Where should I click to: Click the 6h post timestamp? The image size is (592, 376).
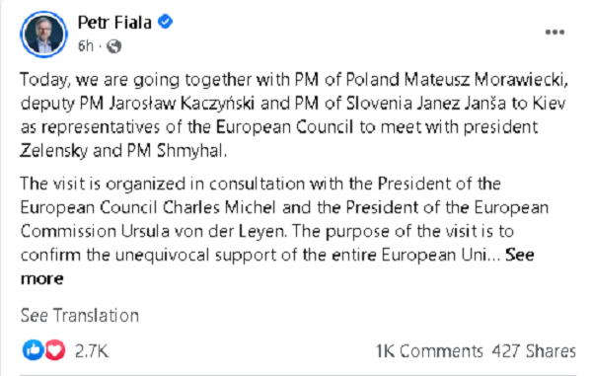click(85, 46)
